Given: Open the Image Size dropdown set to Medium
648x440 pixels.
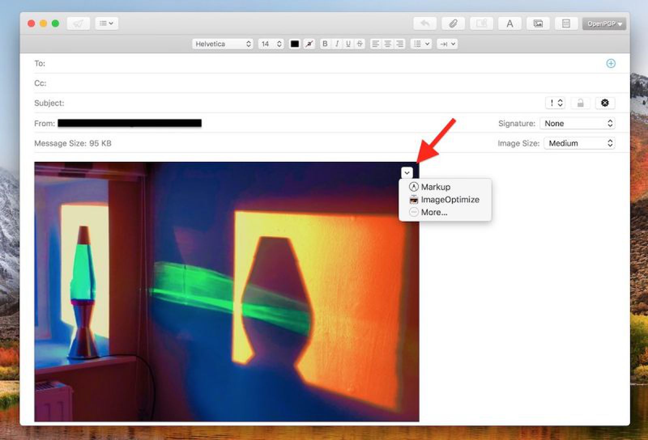Looking at the screenshot, I should [x=579, y=143].
